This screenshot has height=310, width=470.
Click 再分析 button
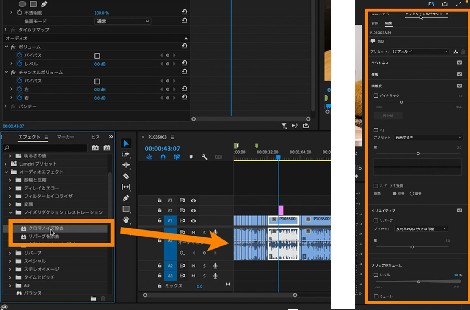point(388,116)
